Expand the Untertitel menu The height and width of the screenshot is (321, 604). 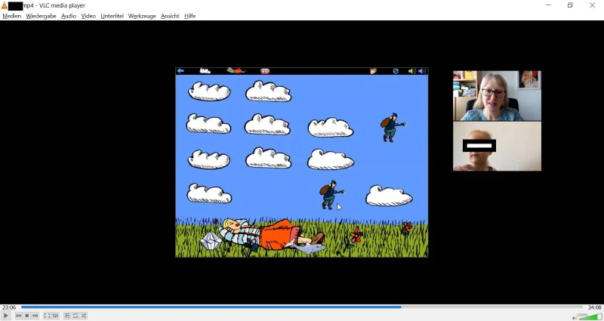pyautogui.click(x=112, y=16)
